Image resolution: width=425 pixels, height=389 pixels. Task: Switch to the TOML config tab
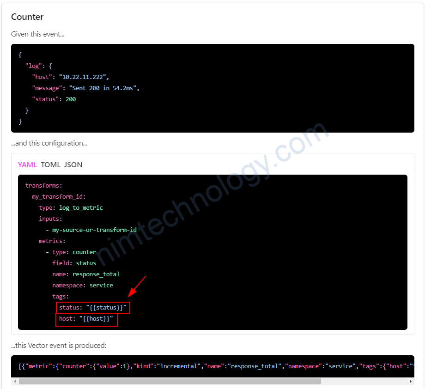point(50,165)
